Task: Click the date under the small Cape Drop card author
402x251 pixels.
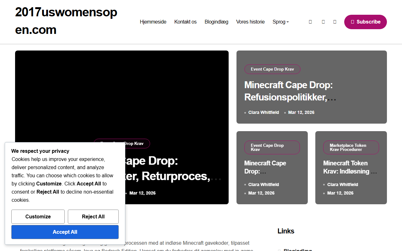Action: pyautogui.click(x=261, y=193)
